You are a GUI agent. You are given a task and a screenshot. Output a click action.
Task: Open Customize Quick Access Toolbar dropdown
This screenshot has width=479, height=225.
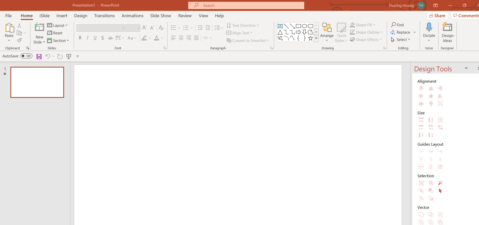(x=78, y=56)
